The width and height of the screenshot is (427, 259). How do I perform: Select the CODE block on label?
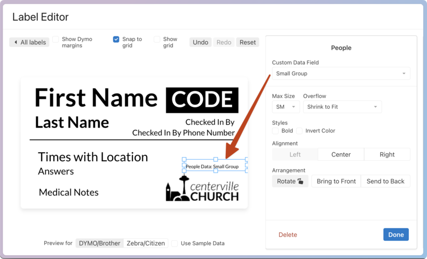(202, 100)
